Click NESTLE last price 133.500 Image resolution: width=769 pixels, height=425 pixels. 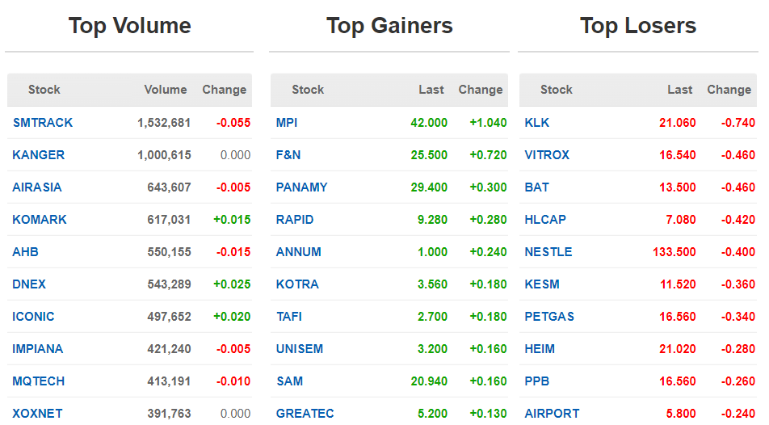coord(674,252)
